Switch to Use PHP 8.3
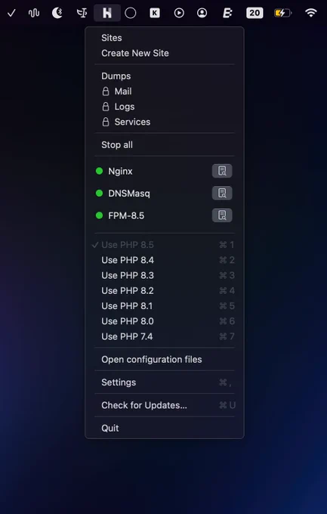Viewport: 327px width, 514px height. click(x=165, y=275)
